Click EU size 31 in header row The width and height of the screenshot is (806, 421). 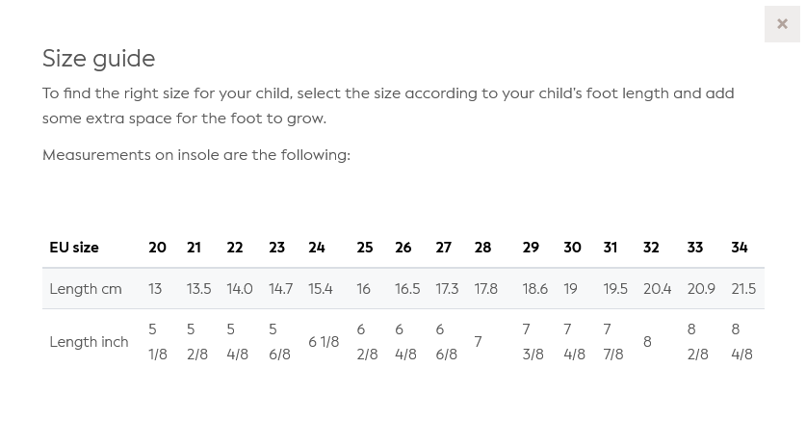point(610,248)
